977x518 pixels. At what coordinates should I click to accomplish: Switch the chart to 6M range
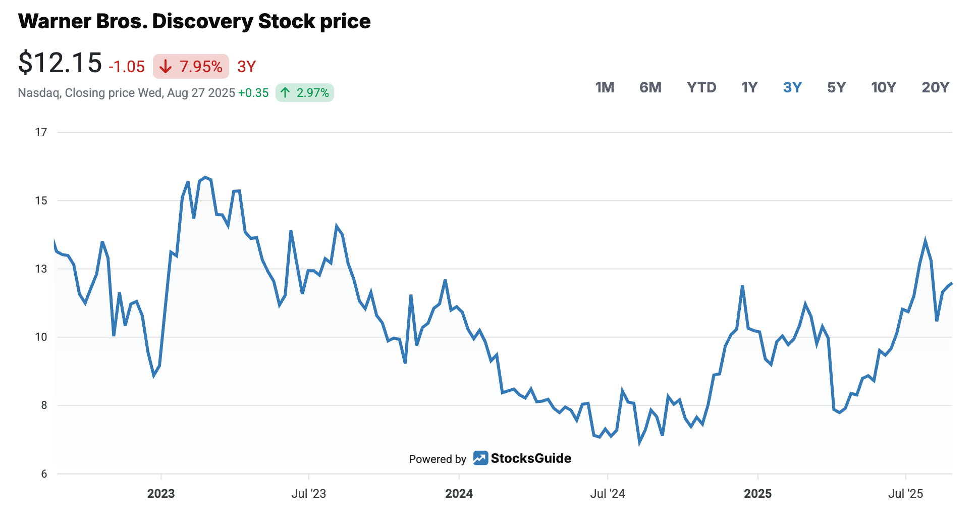tap(650, 87)
